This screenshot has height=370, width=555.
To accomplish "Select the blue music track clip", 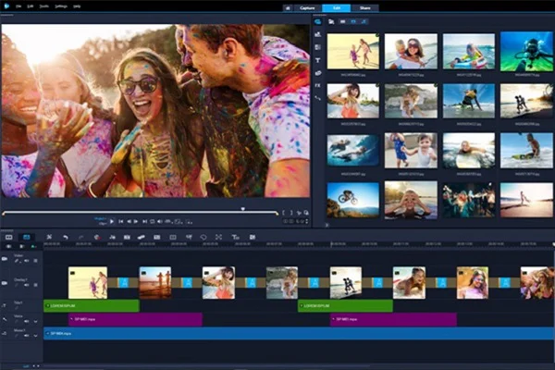I will tap(299, 334).
